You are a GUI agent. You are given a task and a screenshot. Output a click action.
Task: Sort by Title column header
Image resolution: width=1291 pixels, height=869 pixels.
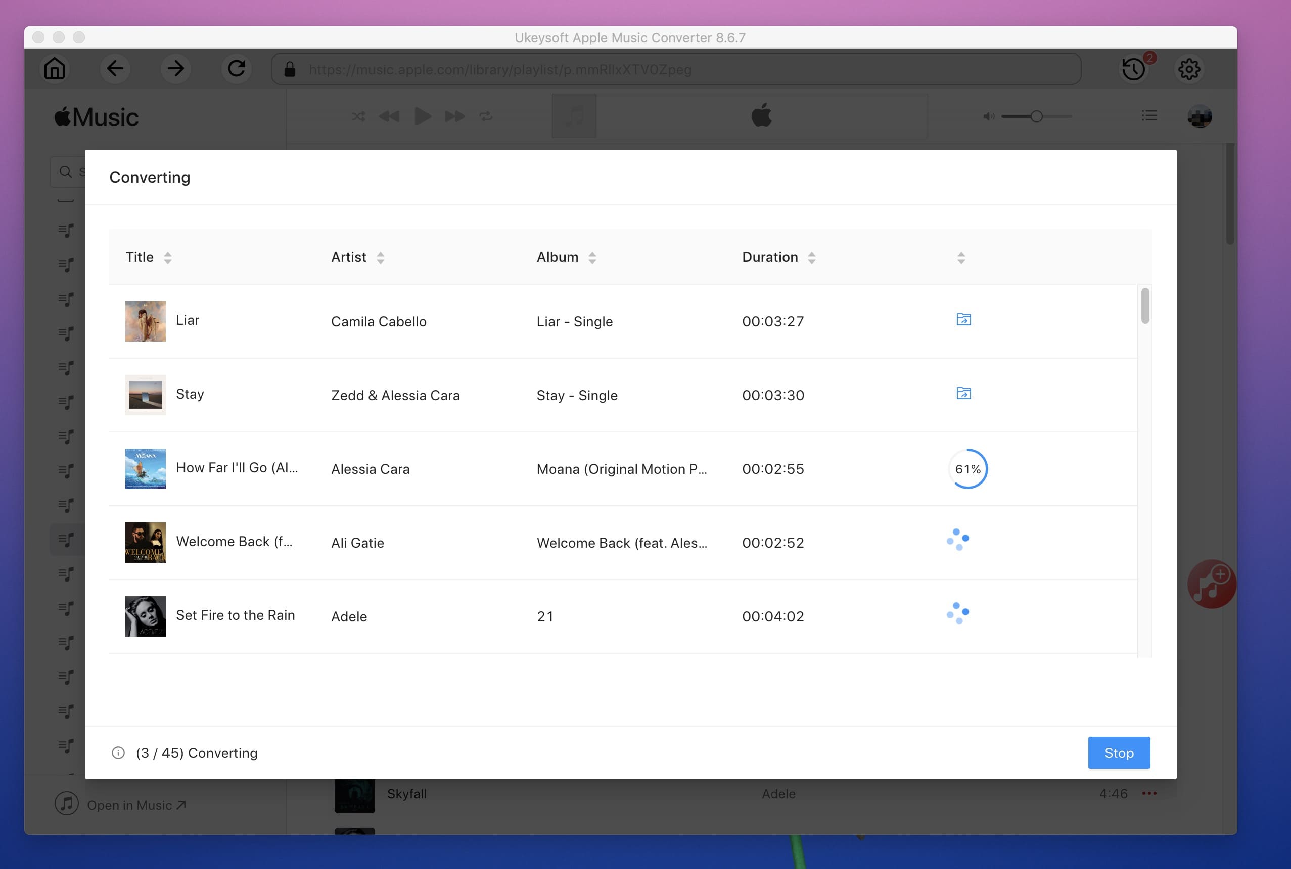click(x=150, y=256)
